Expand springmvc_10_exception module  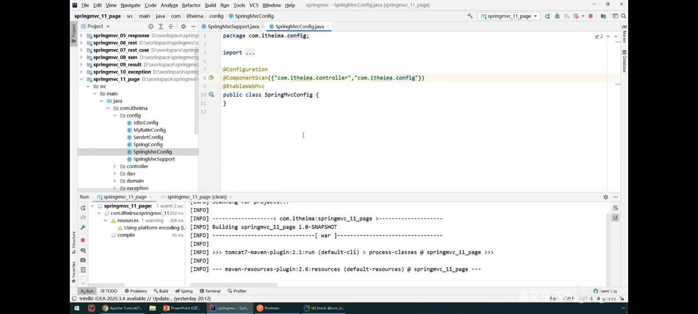tap(81, 72)
